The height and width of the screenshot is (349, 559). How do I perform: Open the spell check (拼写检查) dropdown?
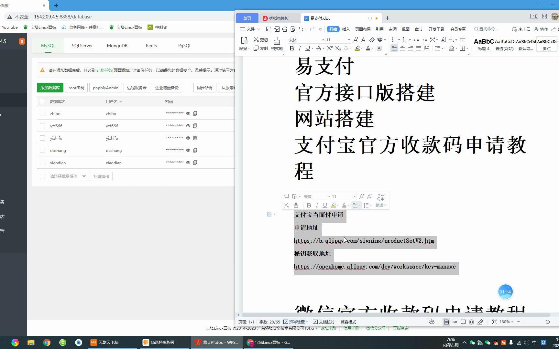point(307,322)
